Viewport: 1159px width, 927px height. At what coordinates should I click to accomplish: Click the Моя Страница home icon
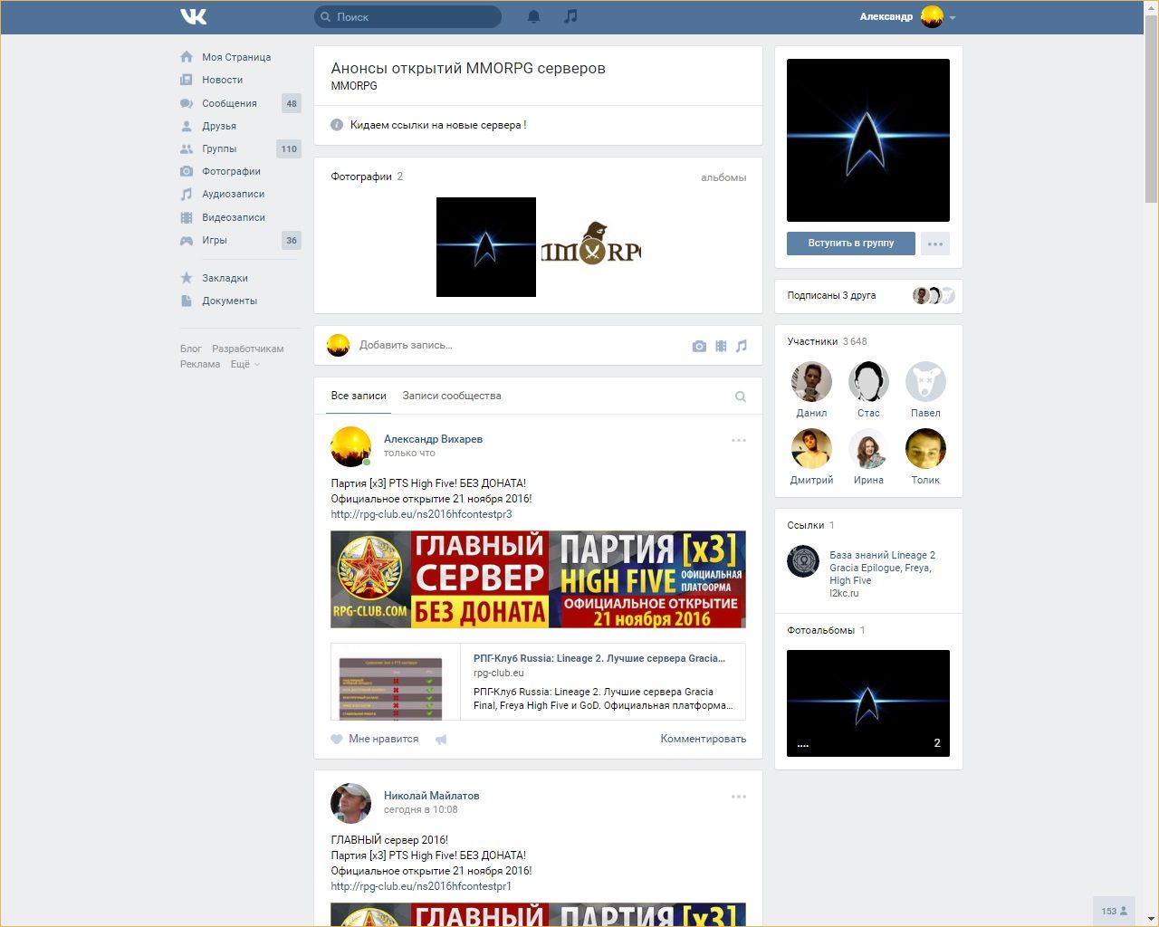[x=187, y=57]
